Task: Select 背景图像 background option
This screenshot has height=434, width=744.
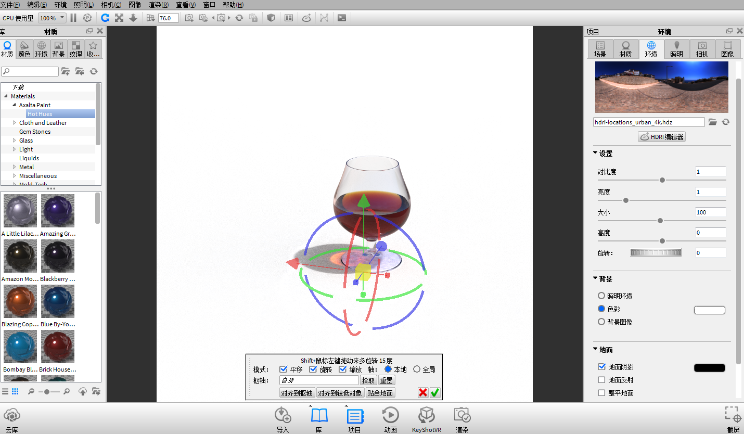Action: [x=601, y=322]
